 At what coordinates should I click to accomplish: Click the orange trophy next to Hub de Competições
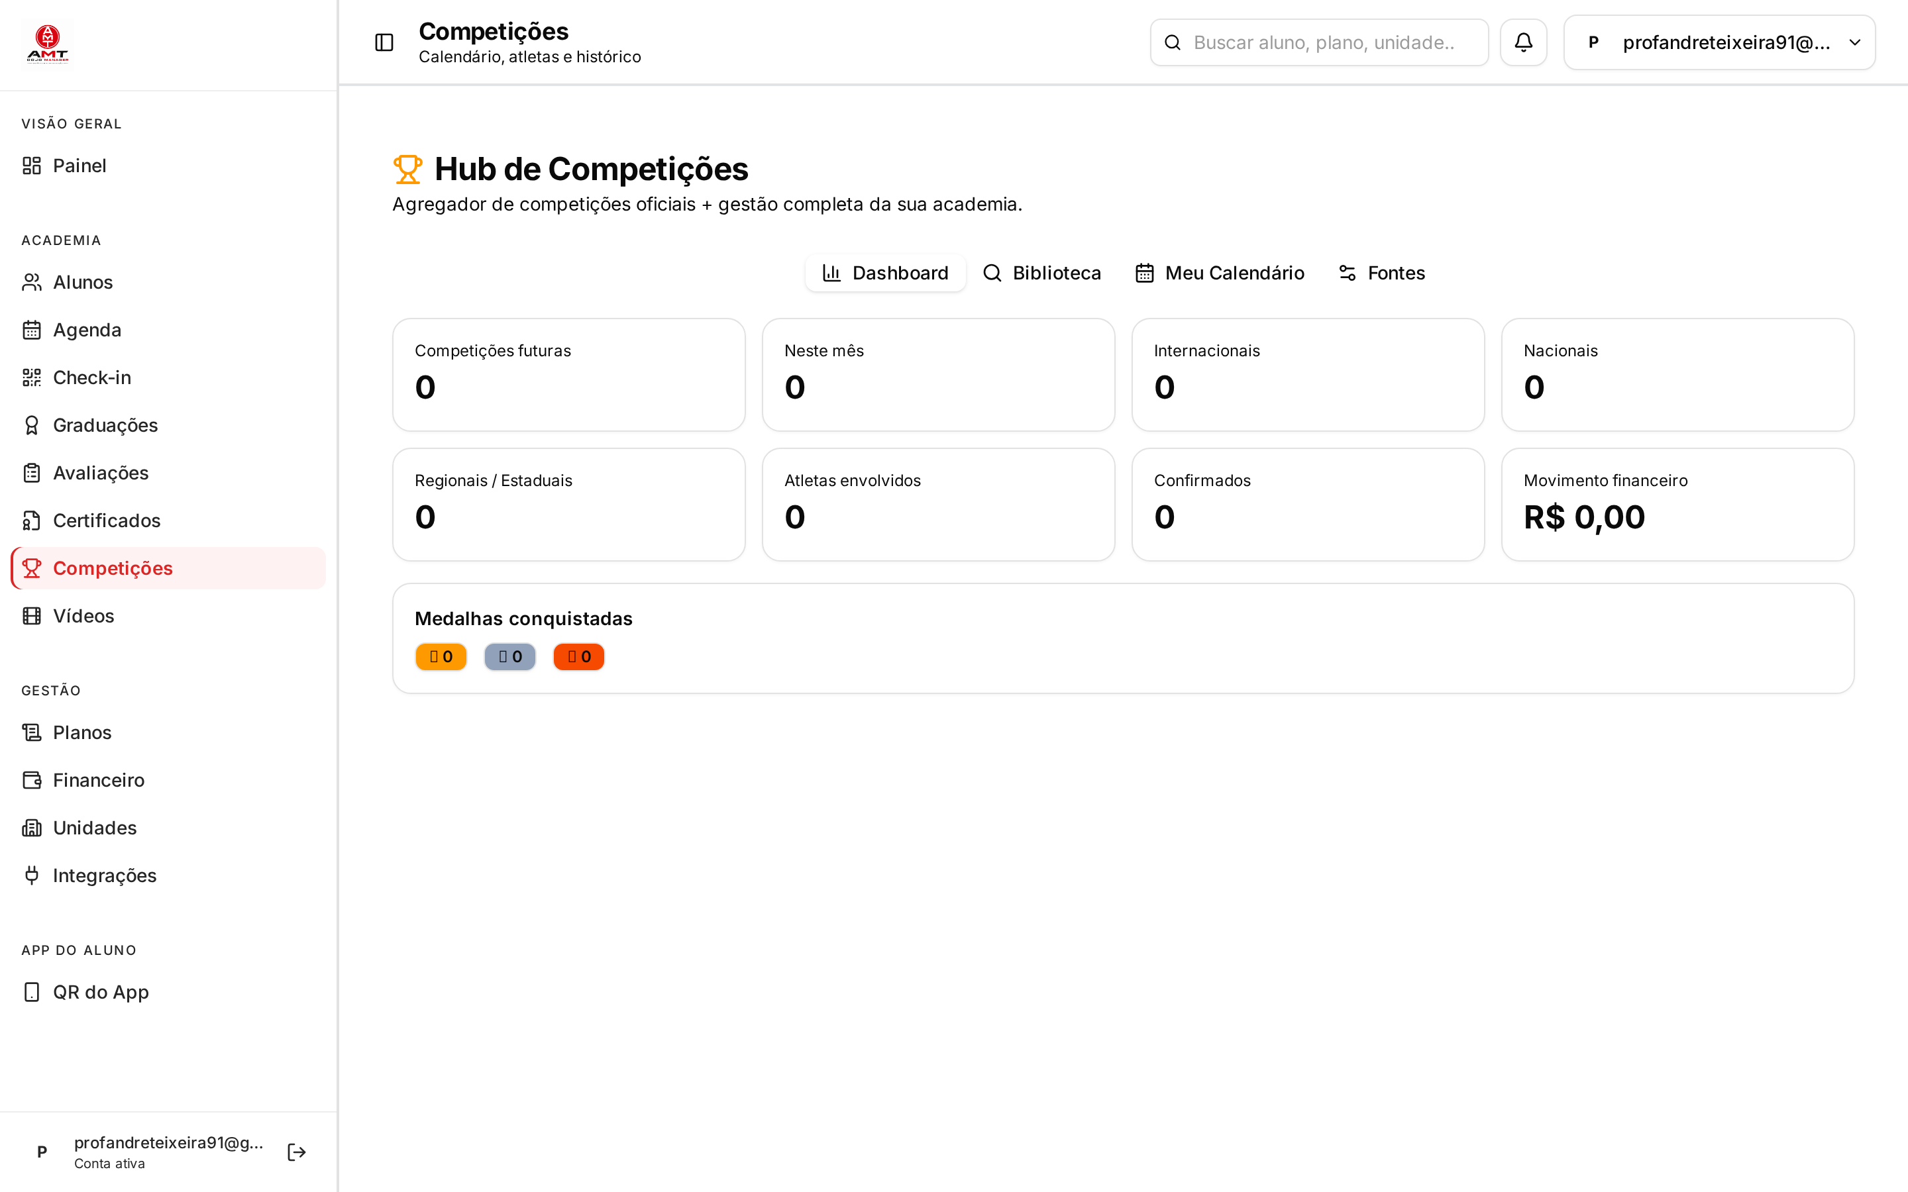407,170
